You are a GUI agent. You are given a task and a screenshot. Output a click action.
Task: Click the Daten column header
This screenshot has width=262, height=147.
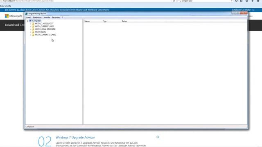coord(143,21)
